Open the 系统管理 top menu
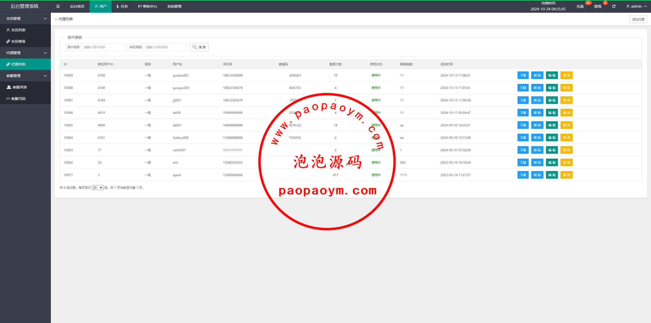 [174, 6]
